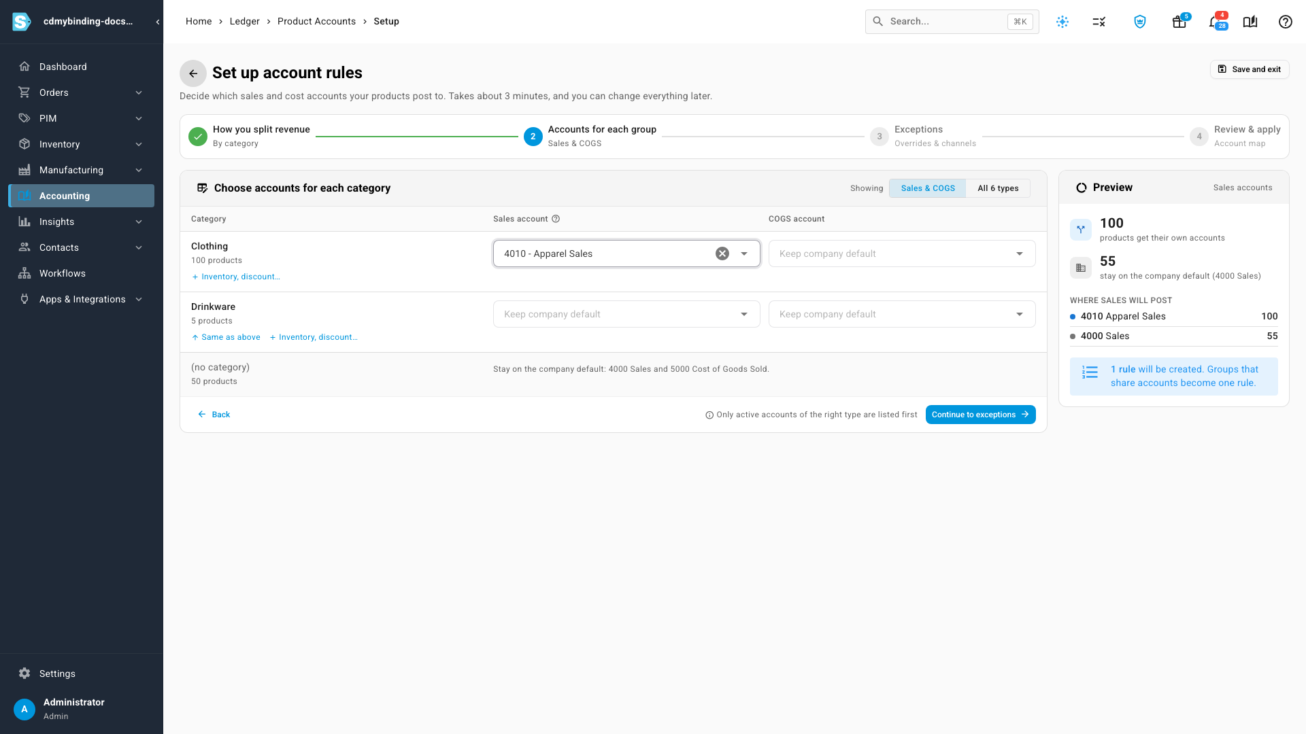This screenshot has height=734, width=1306.
Task: Click Same as above link under Drinkware
Action: tap(226, 337)
